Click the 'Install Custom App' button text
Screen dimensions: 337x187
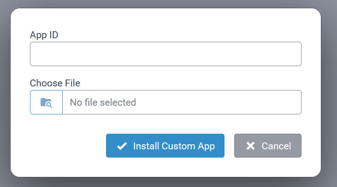174,146
